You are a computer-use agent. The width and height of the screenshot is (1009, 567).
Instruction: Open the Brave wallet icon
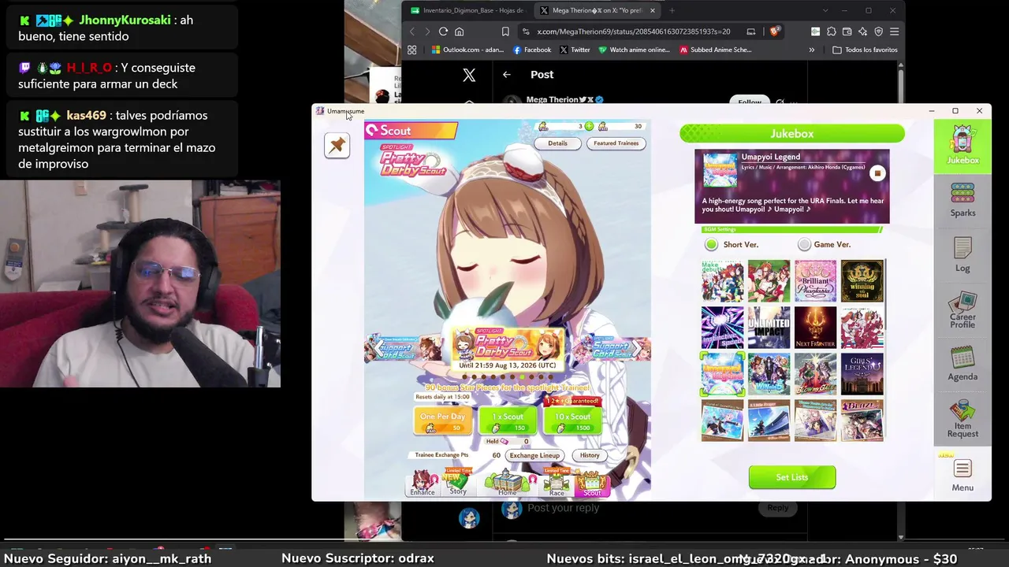(x=847, y=31)
